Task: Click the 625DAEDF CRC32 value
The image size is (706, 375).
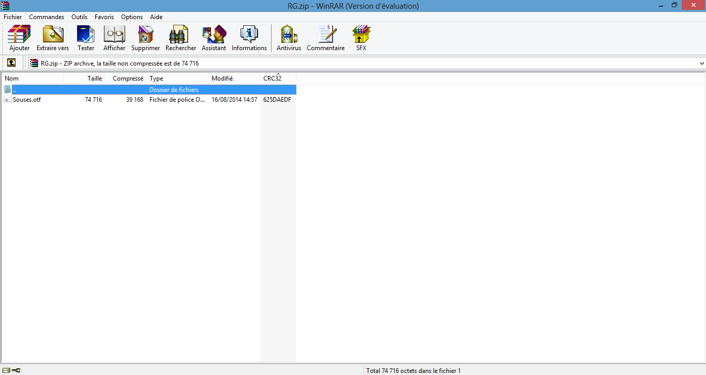Action: [x=277, y=100]
